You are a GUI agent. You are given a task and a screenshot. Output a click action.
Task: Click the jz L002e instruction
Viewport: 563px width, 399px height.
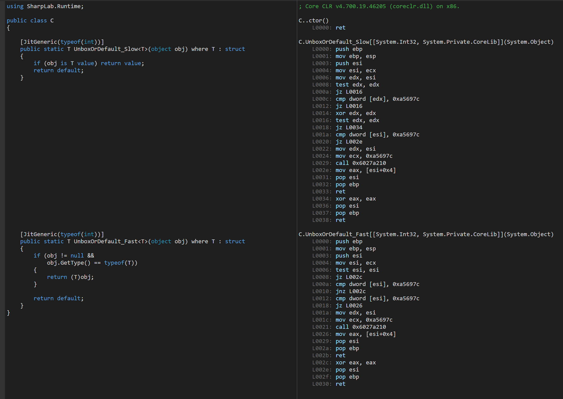[349, 142]
